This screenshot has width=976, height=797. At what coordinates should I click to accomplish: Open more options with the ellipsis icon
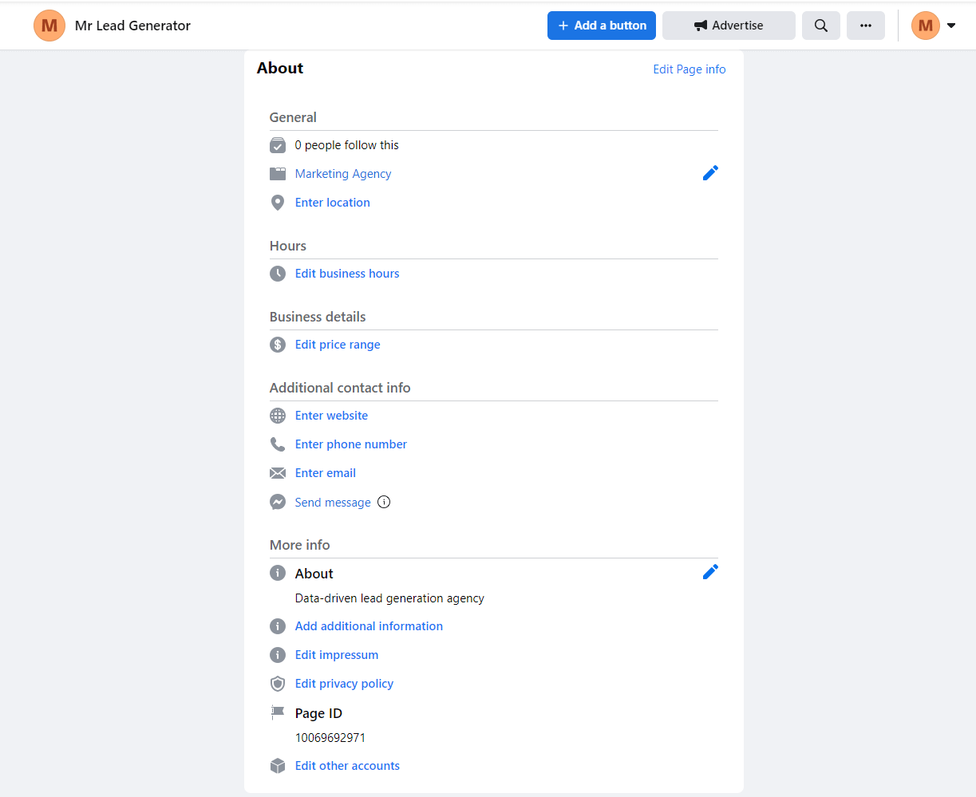[866, 25]
